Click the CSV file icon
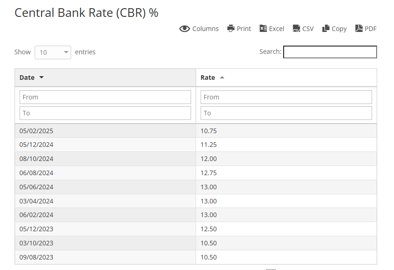This screenshot has width=394, height=270. click(x=296, y=28)
